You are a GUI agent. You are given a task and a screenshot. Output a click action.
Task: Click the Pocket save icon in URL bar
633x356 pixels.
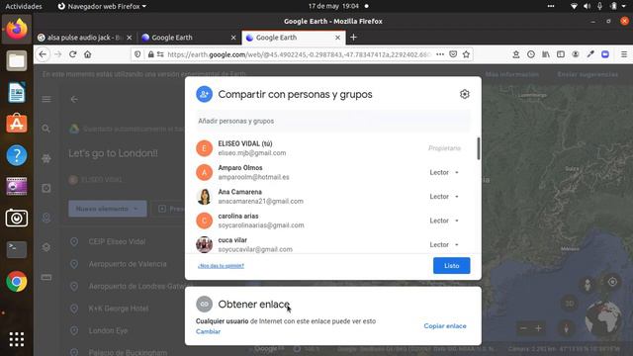pyautogui.click(x=453, y=54)
